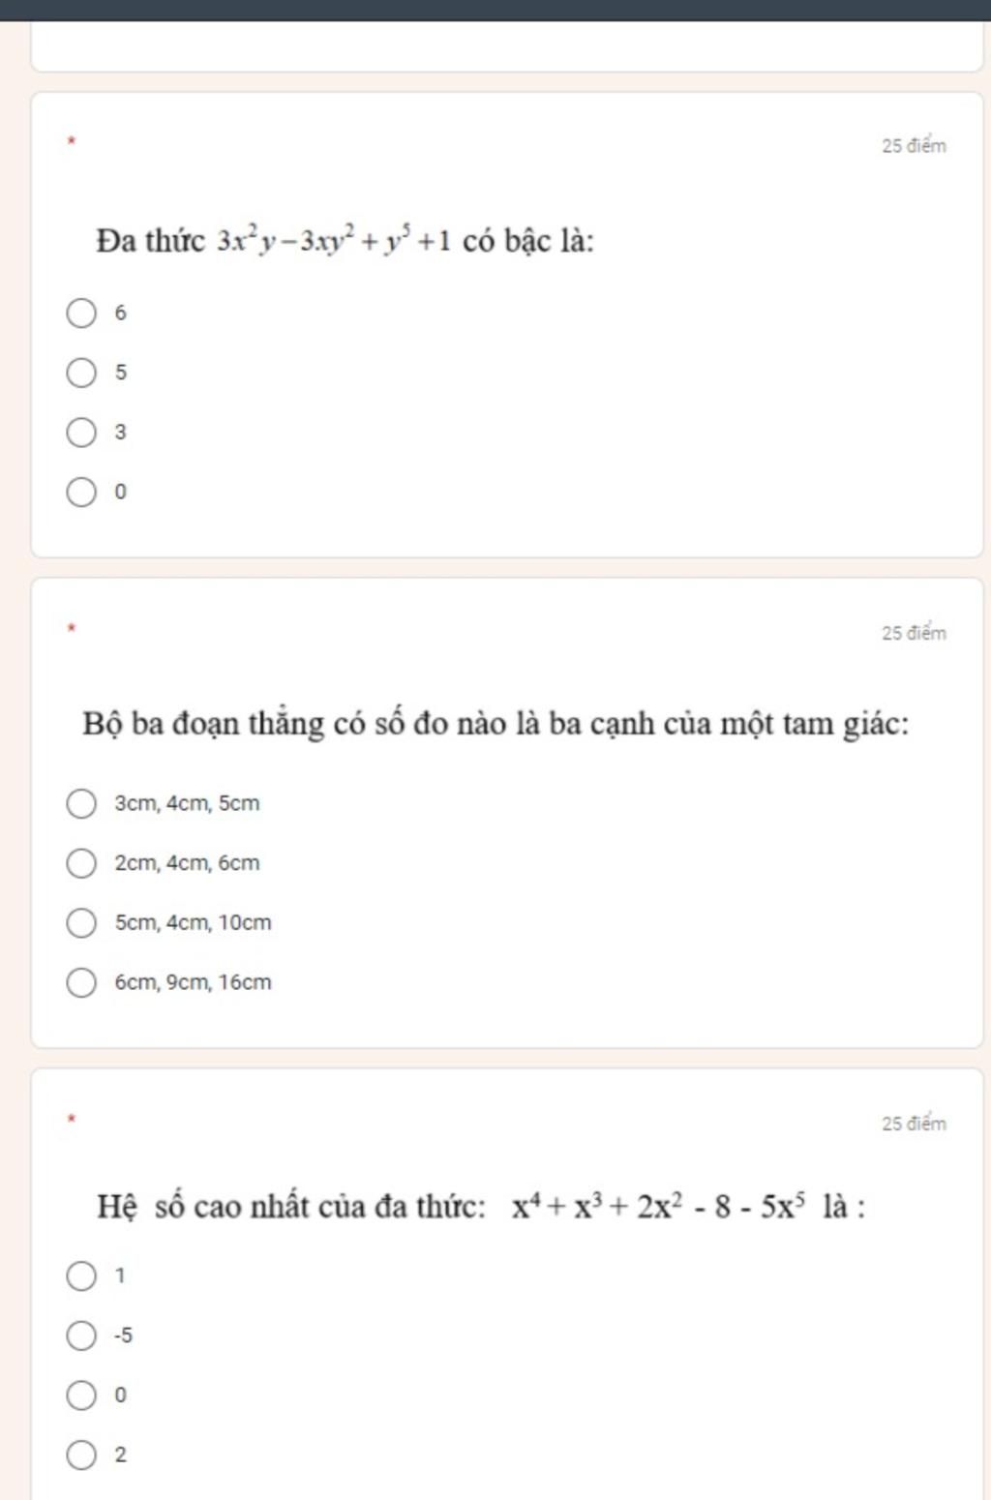991x1500 pixels.
Task: Select 2 as the highest coefficient answer
Action: coord(81,1455)
